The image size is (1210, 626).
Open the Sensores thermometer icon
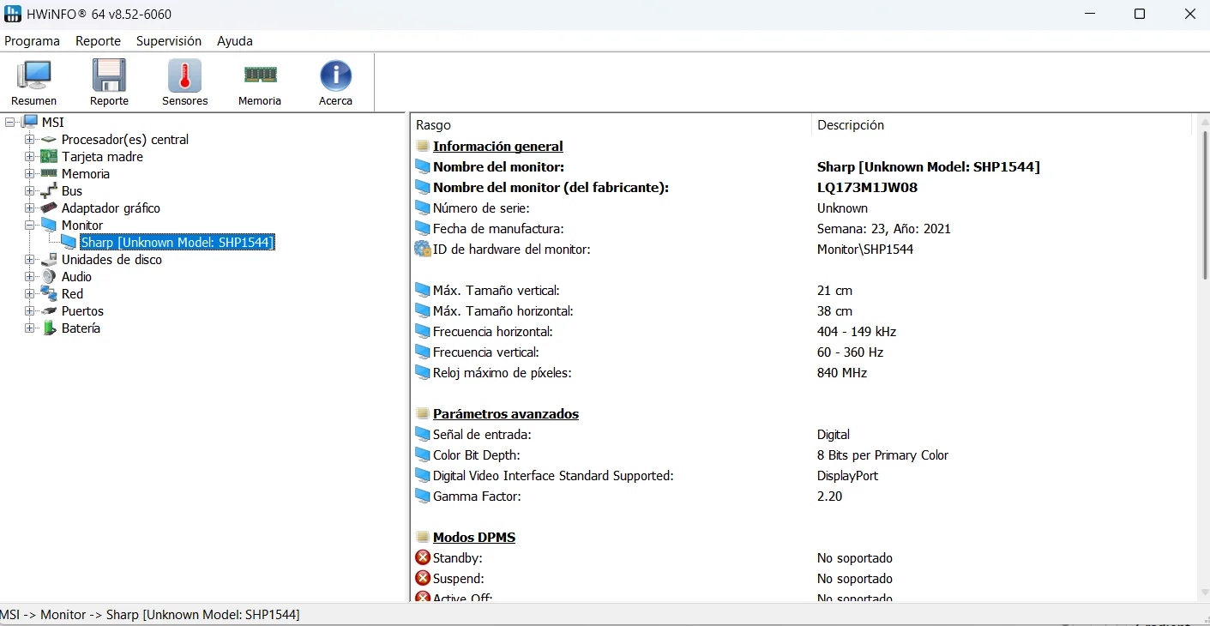point(184,75)
